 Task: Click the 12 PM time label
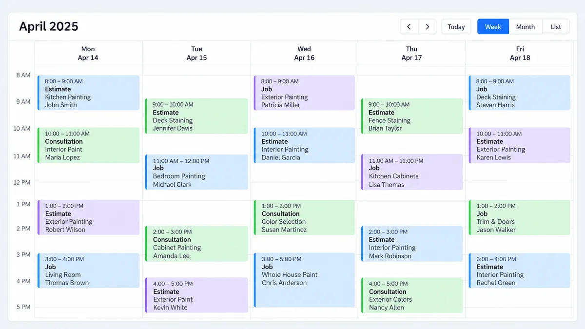pos(22,182)
